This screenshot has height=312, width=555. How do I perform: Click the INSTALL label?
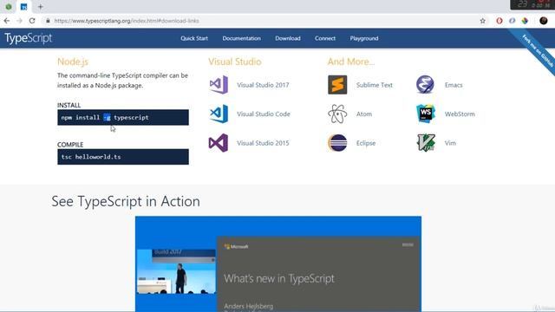coord(69,105)
